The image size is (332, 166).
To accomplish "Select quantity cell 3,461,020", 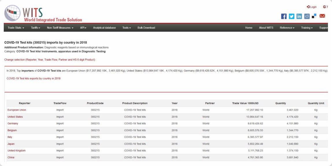I will pos(292,110).
